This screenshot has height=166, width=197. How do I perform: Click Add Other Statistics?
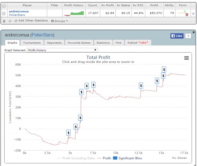point(31,21)
